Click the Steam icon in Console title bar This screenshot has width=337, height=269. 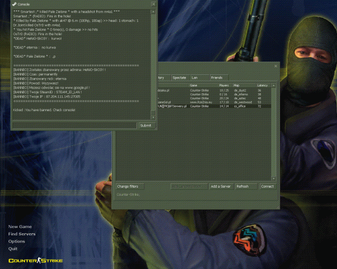14,4
